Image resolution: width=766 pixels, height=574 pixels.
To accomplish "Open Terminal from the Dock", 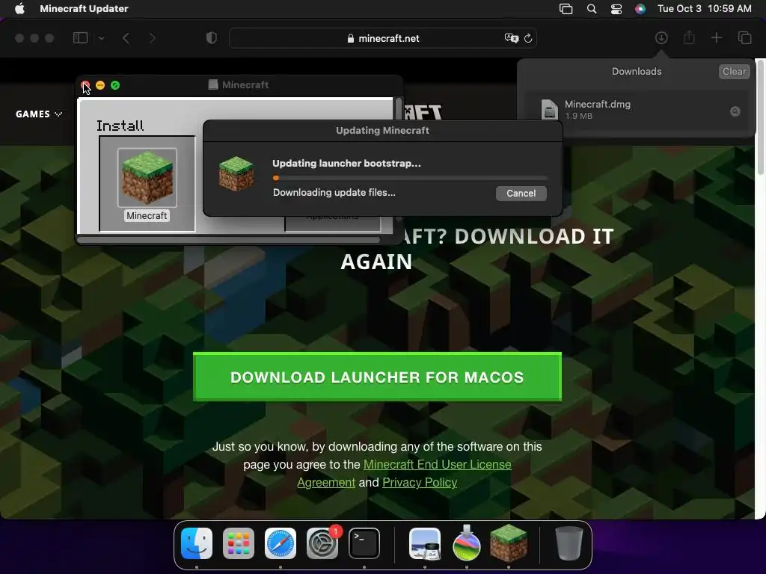I will click(364, 543).
